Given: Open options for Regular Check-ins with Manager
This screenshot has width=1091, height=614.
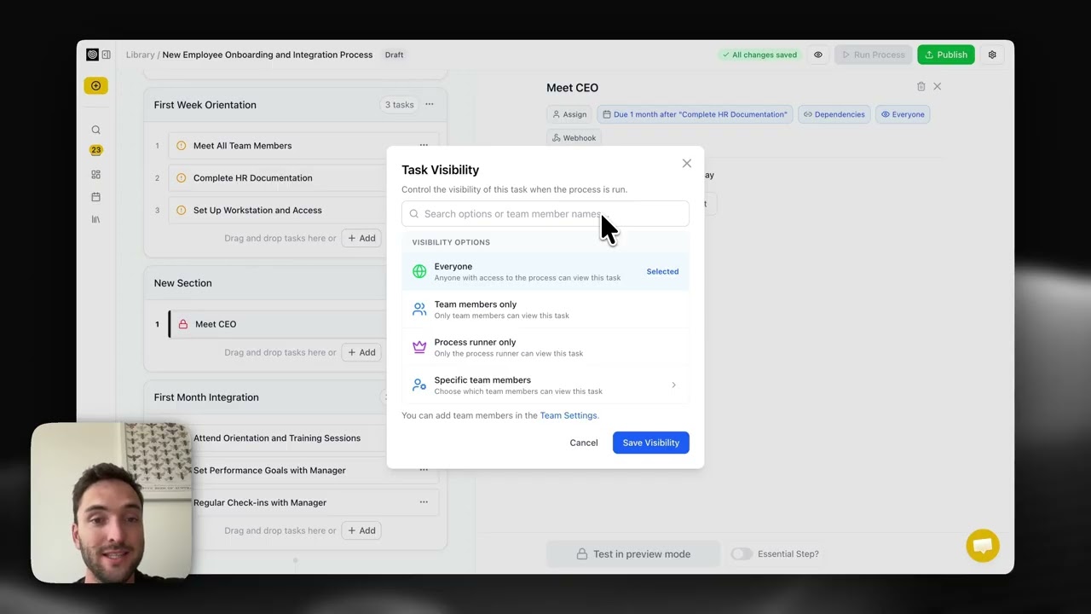Looking at the screenshot, I should [424, 502].
